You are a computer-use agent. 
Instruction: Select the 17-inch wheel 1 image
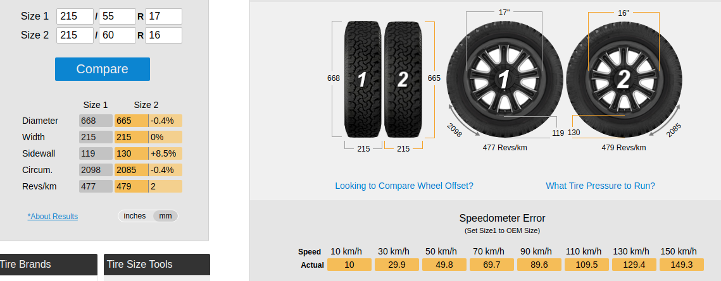click(505, 80)
